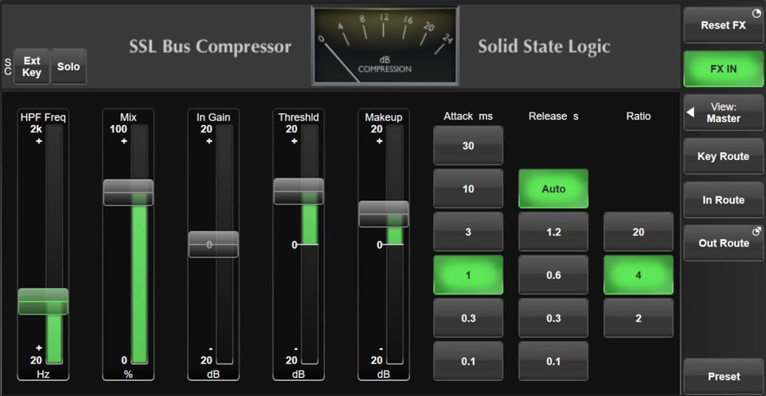Screen dimensions: 766x396
Task: Select Attack time 0.3 ms
Action: tap(468, 318)
